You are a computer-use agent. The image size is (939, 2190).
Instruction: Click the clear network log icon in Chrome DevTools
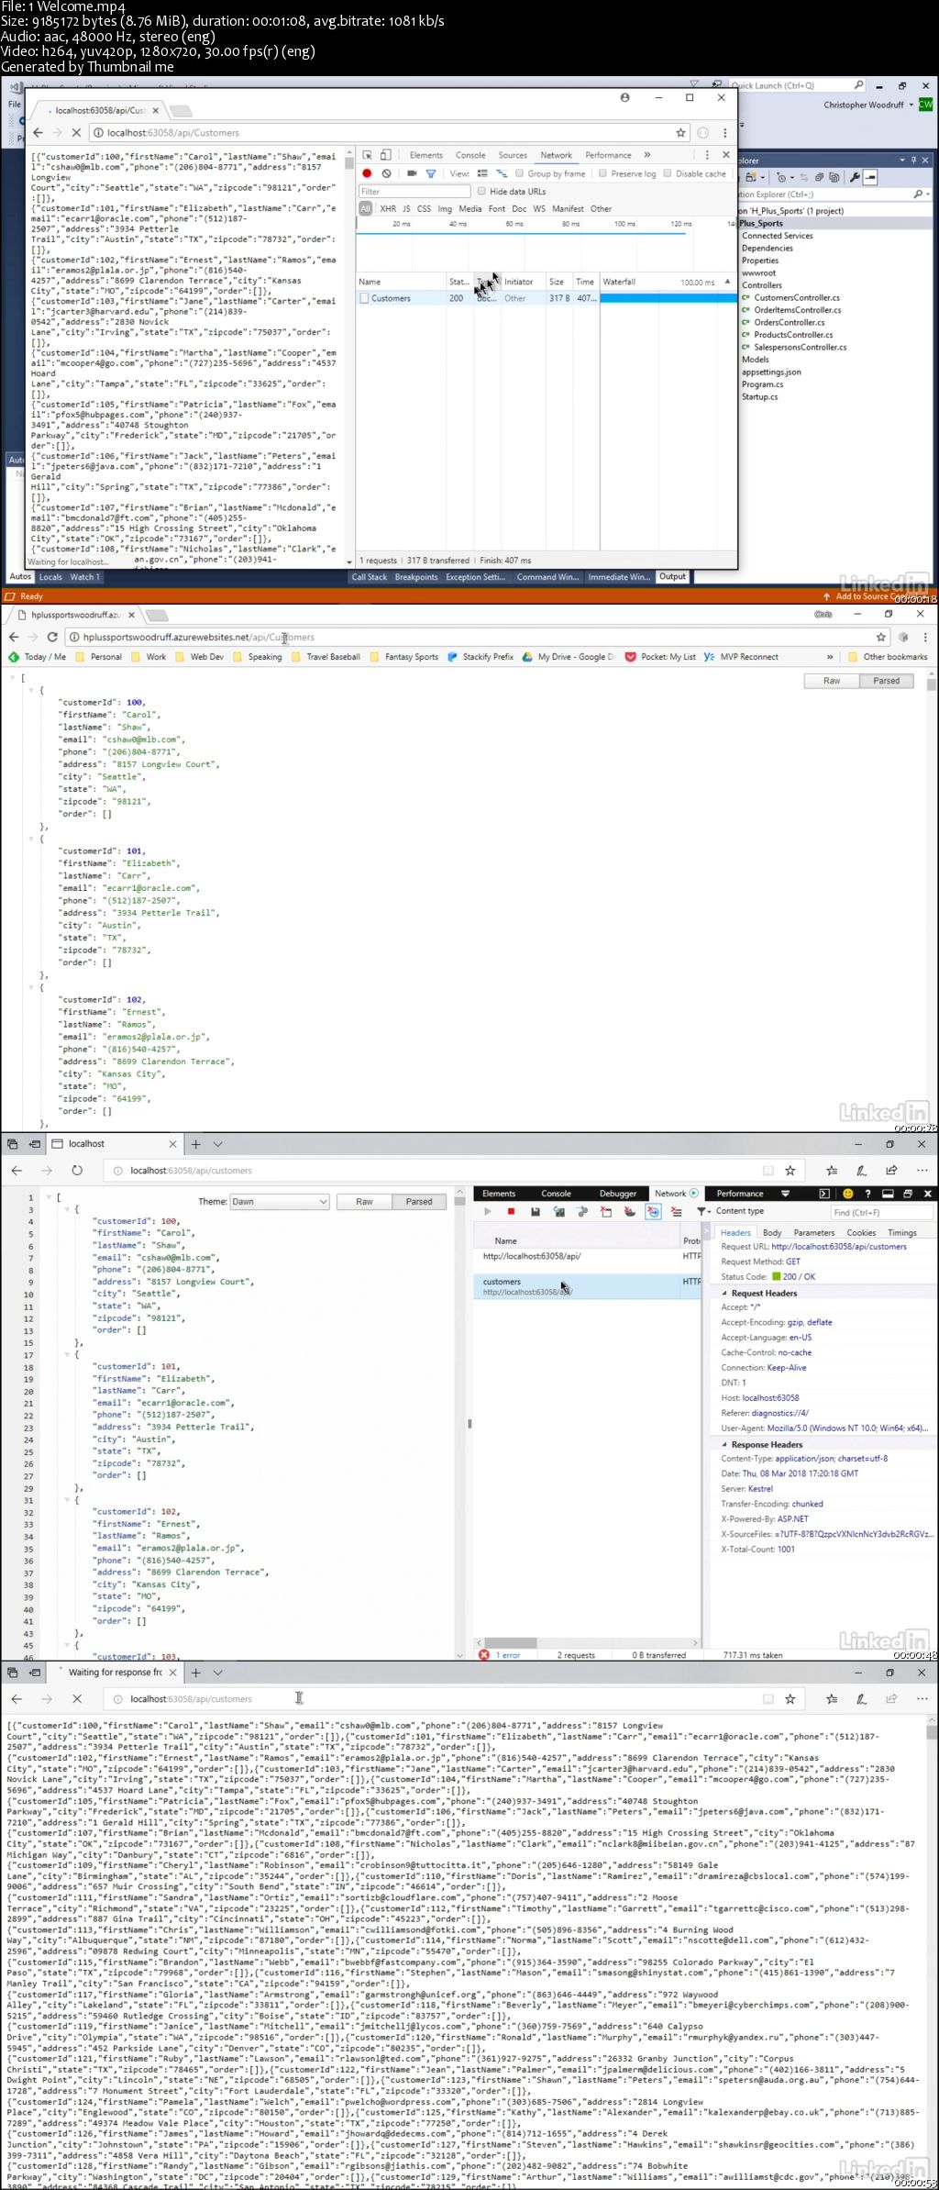point(387,173)
